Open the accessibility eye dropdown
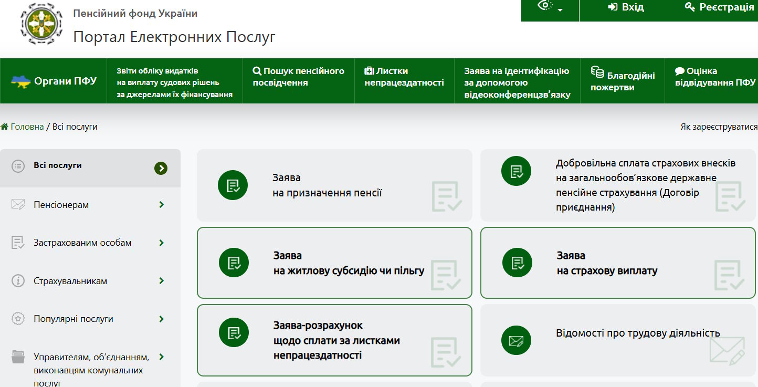The image size is (758, 387). (x=550, y=7)
